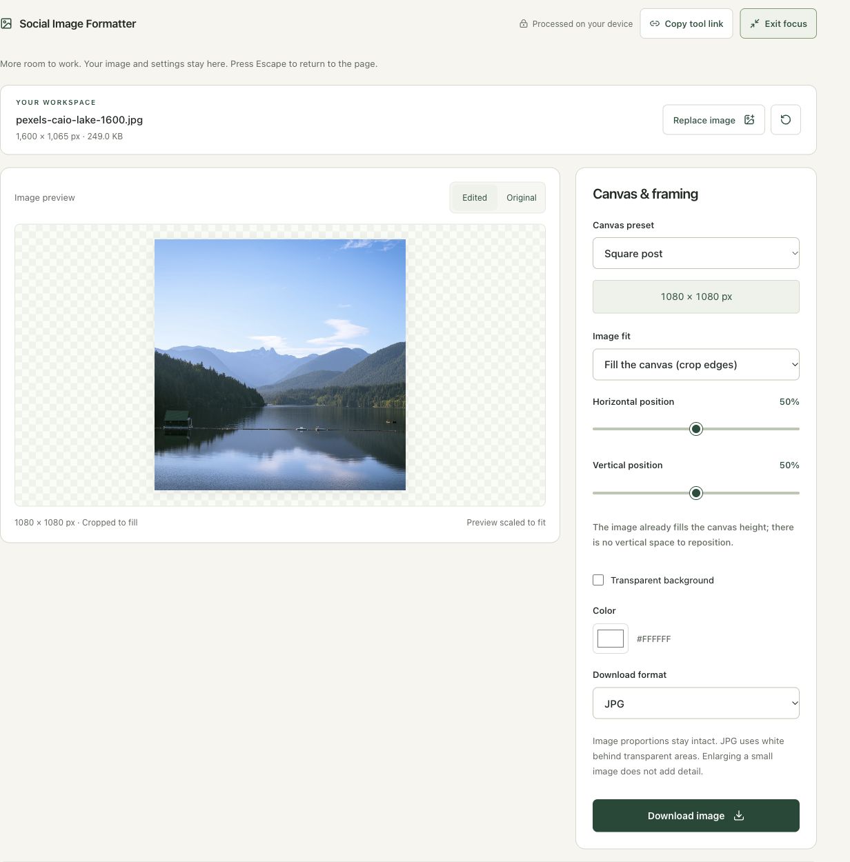Click the Download image button
This screenshot has height=862, width=850.
coord(696,815)
